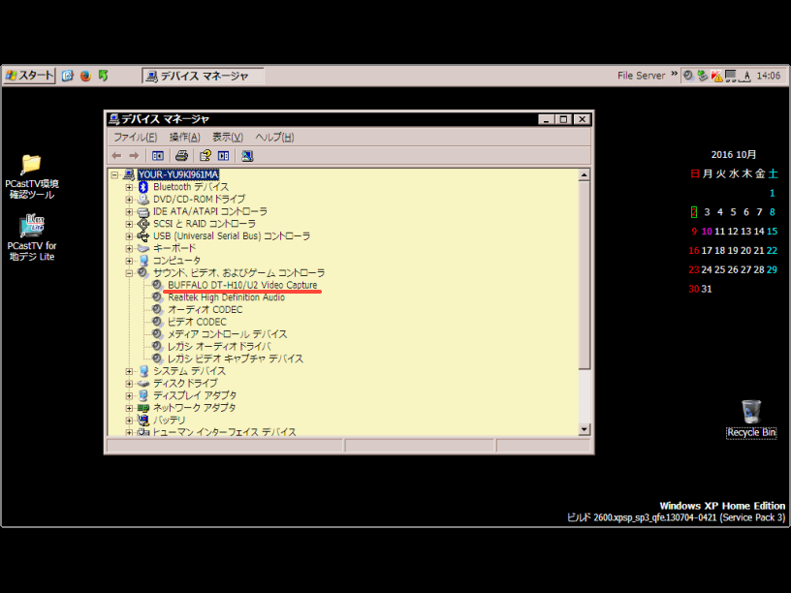Click the Back arrow in Device Manager toolbar
The height and width of the screenshot is (593, 791).
(x=116, y=156)
